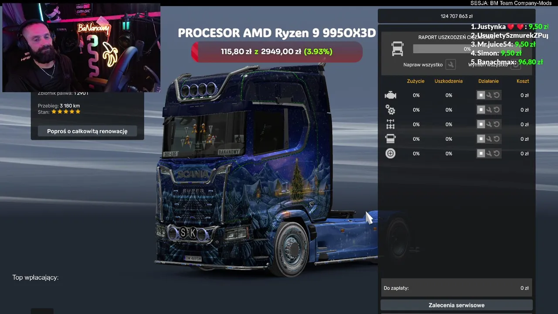
Task: Click the Do zapłaty total row
Action: 456,288
